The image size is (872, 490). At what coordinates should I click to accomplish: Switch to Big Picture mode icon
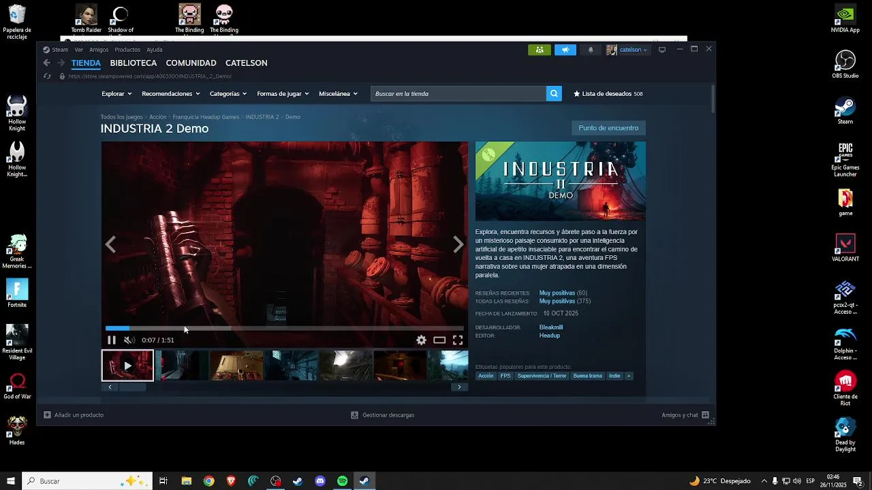pyautogui.click(x=661, y=50)
